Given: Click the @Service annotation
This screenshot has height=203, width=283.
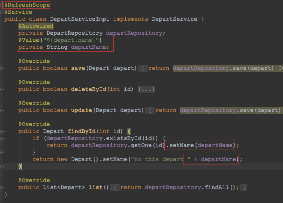Looking at the screenshot, I should [x=18, y=12].
